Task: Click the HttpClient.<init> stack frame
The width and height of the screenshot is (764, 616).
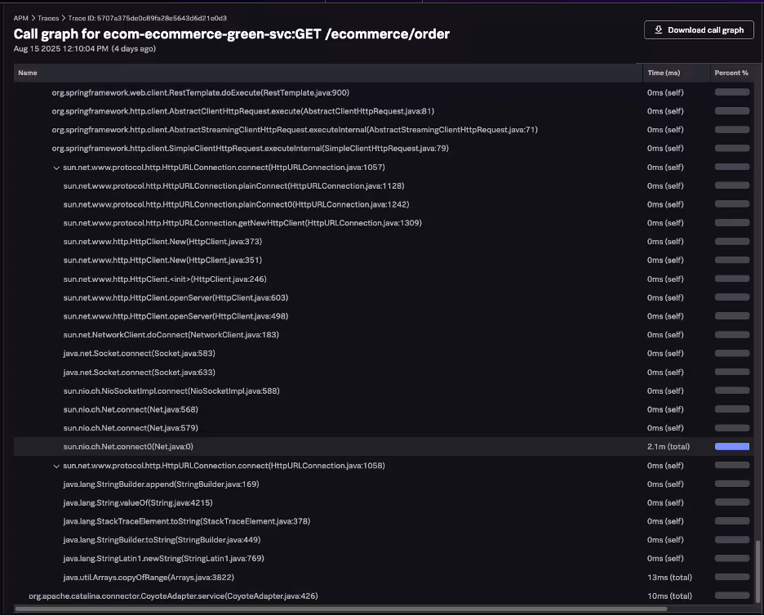Action: click(162, 279)
